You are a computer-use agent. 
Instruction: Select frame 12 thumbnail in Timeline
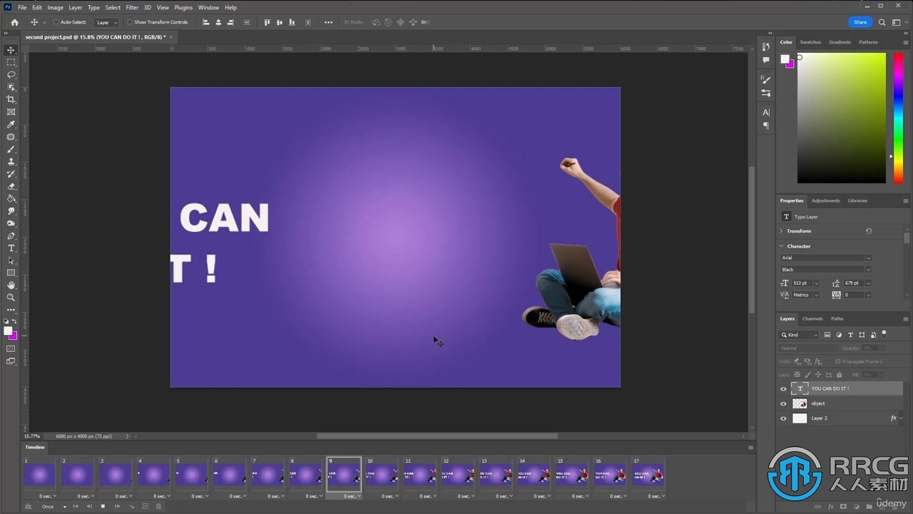tap(457, 475)
